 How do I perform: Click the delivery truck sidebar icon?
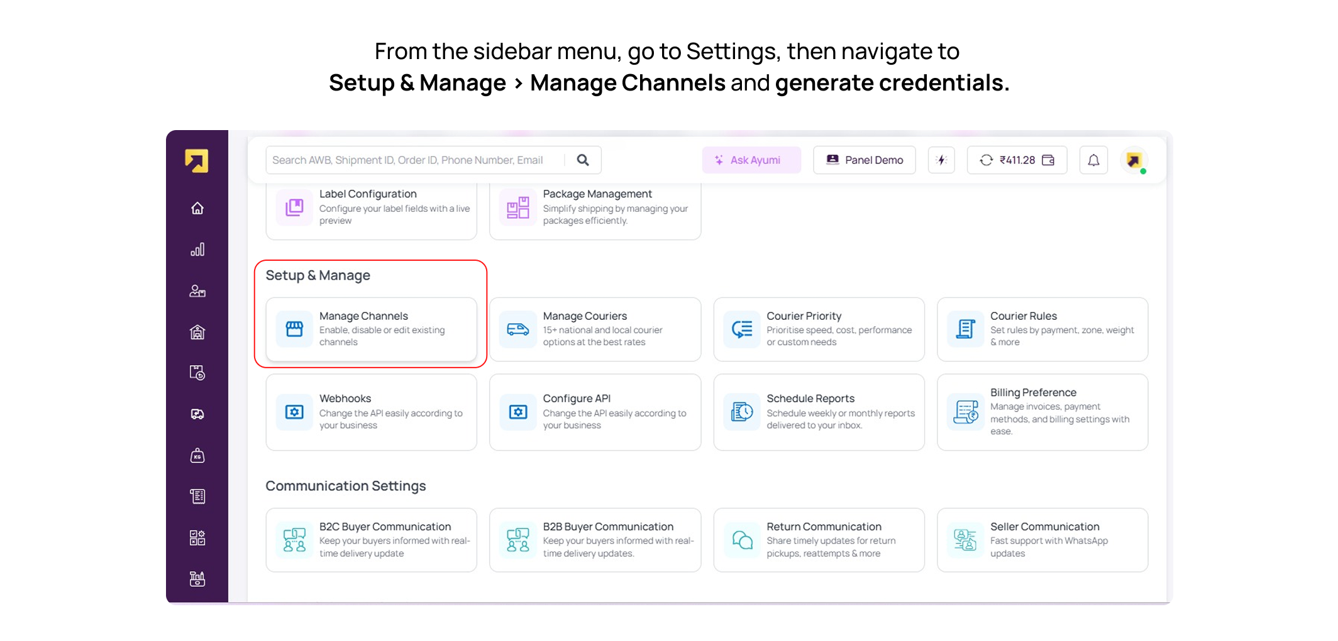point(197,414)
